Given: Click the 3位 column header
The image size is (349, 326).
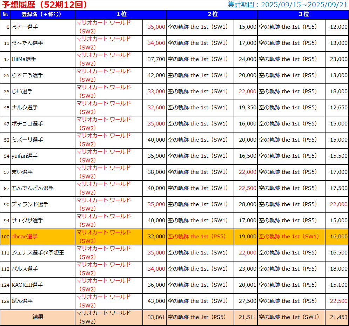Looking at the screenshot, I should click(x=303, y=14).
